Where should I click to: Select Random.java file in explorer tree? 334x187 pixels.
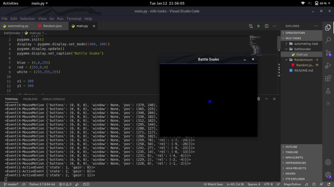(301, 65)
